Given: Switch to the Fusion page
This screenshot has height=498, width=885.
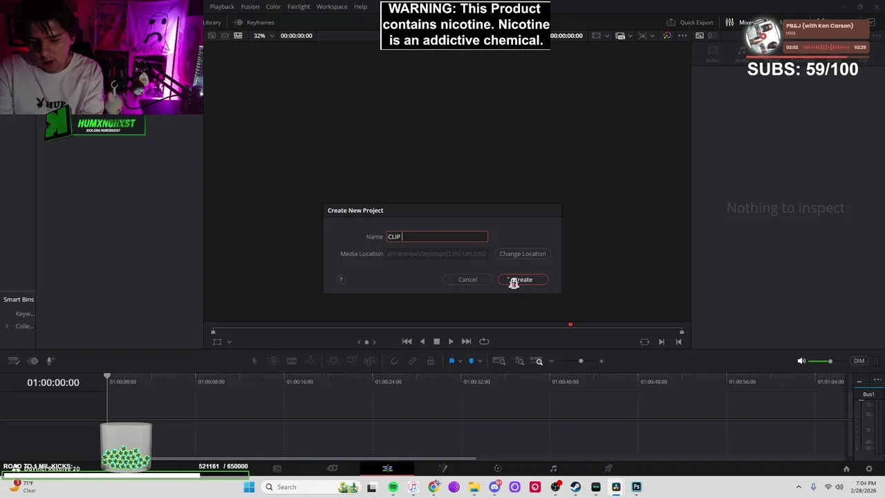Looking at the screenshot, I should (x=442, y=468).
